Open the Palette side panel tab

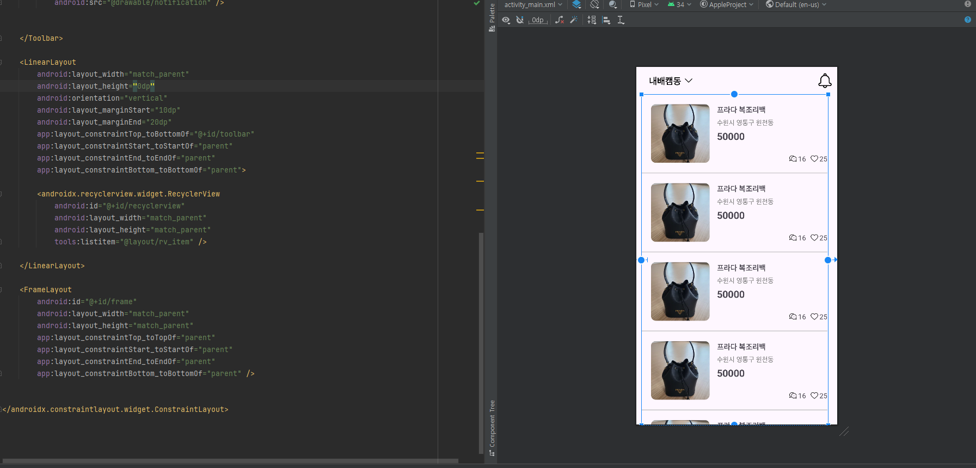[492, 17]
